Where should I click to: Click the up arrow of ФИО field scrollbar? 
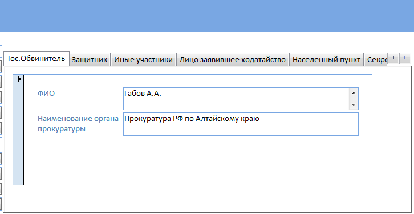tap(354, 93)
